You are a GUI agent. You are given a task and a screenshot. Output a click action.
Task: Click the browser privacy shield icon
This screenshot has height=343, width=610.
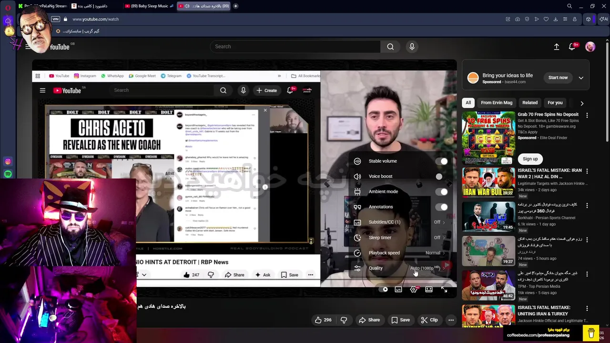527,19
